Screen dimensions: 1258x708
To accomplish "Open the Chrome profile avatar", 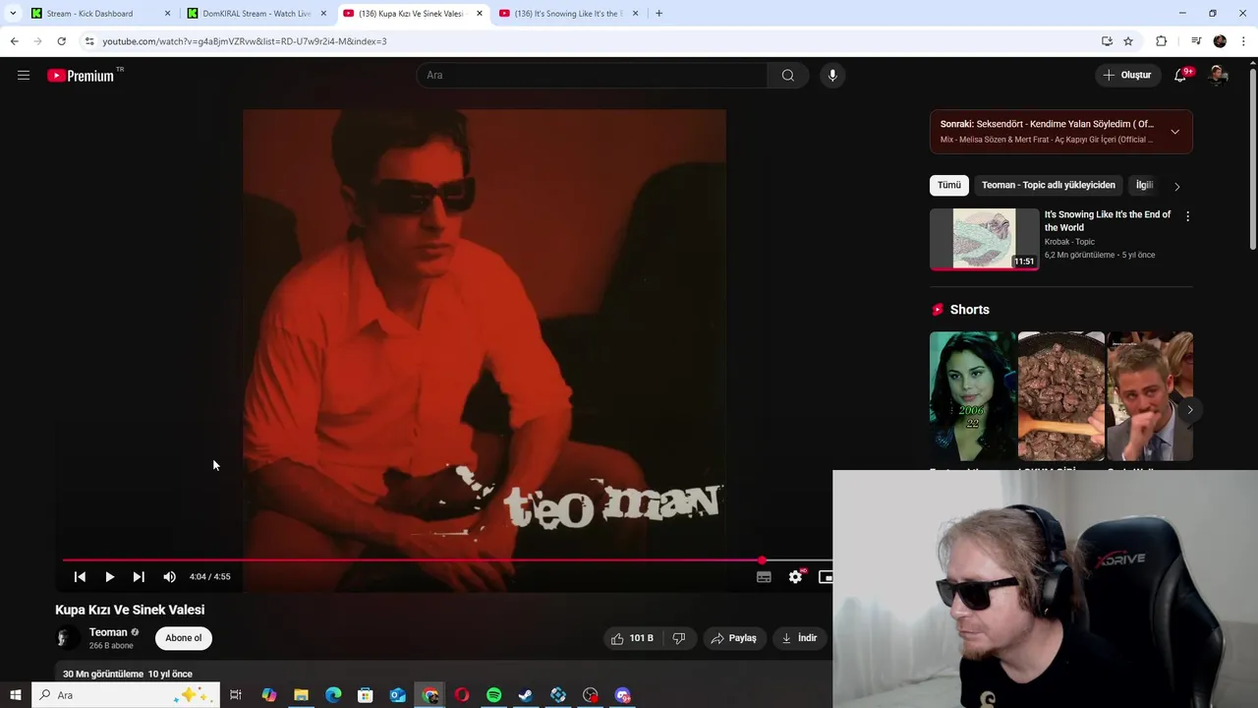I will pos(1220,41).
